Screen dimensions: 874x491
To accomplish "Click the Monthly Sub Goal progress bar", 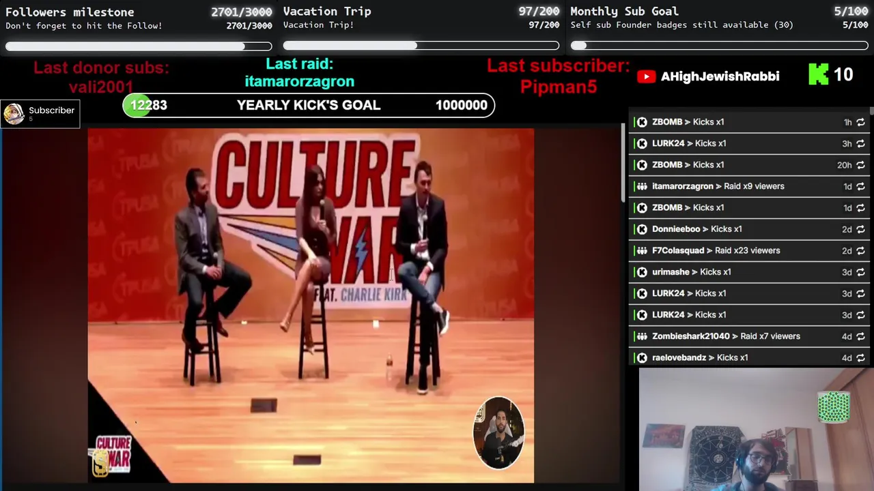I will point(720,46).
